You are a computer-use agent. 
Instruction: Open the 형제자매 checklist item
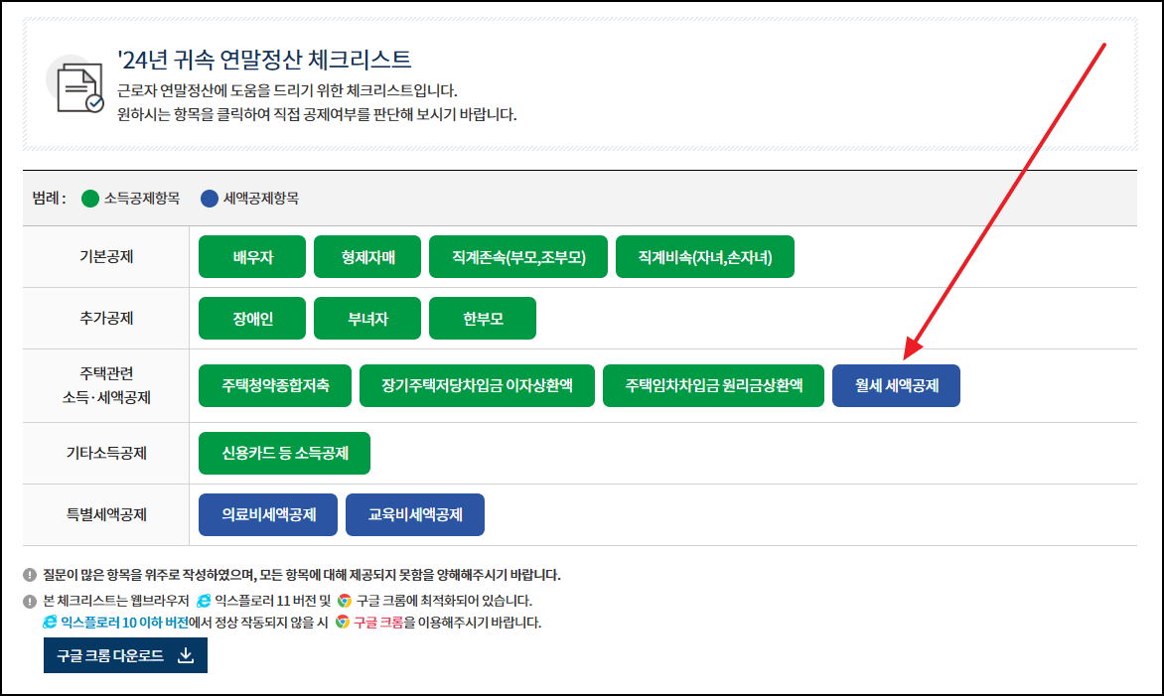tap(366, 256)
